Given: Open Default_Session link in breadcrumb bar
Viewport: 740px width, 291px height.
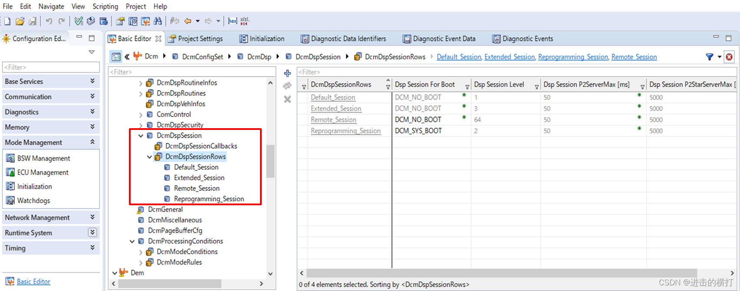Looking at the screenshot, I should 459,57.
